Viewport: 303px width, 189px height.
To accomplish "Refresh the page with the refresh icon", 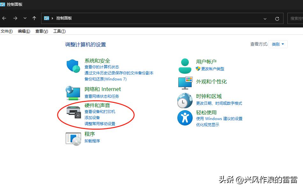I will click(x=278, y=18).
